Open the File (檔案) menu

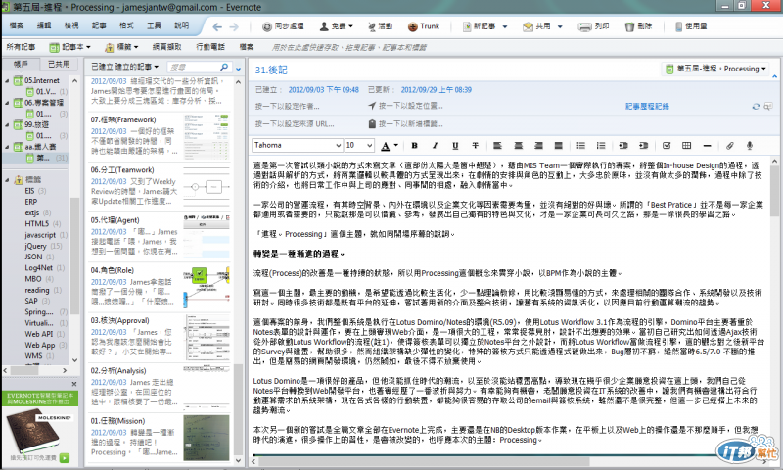(17, 26)
